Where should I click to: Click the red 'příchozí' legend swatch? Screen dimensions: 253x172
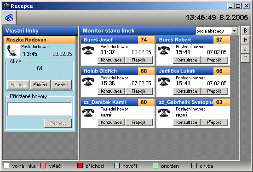tap(80, 166)
